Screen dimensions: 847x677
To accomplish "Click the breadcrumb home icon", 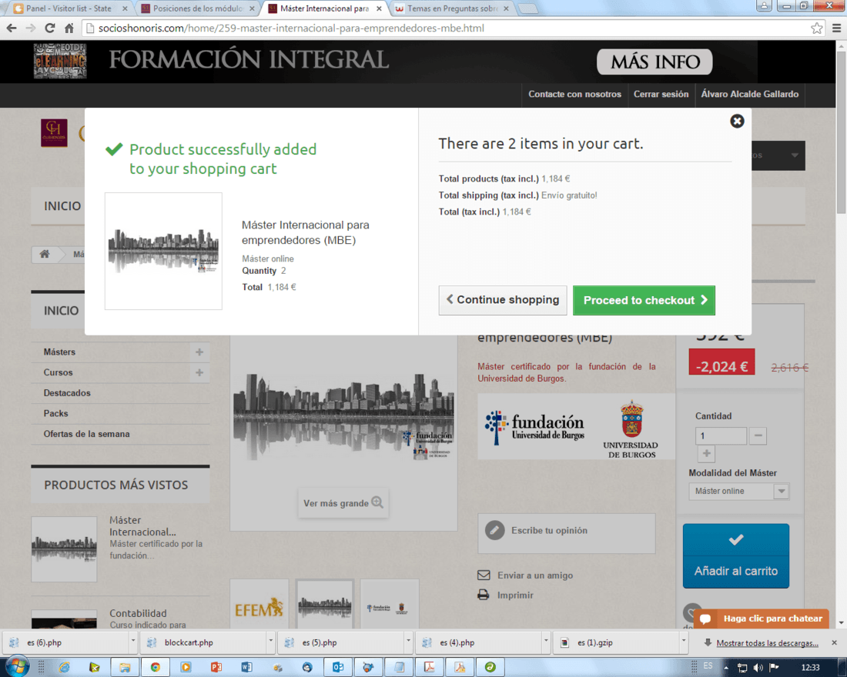I will click(x=45, y=254).
